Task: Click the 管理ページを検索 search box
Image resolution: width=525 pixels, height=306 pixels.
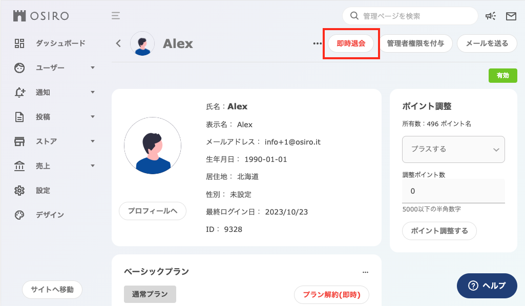Action: pos(410,16)
